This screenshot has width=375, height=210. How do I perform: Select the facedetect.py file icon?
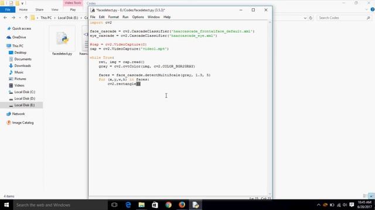point(62,38)
